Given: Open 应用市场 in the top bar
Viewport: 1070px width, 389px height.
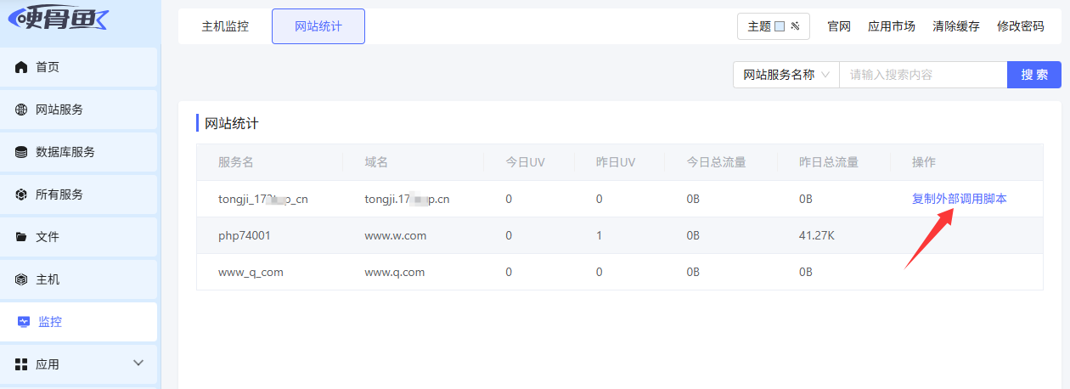Looking at the screenshot, I should 891,26.
